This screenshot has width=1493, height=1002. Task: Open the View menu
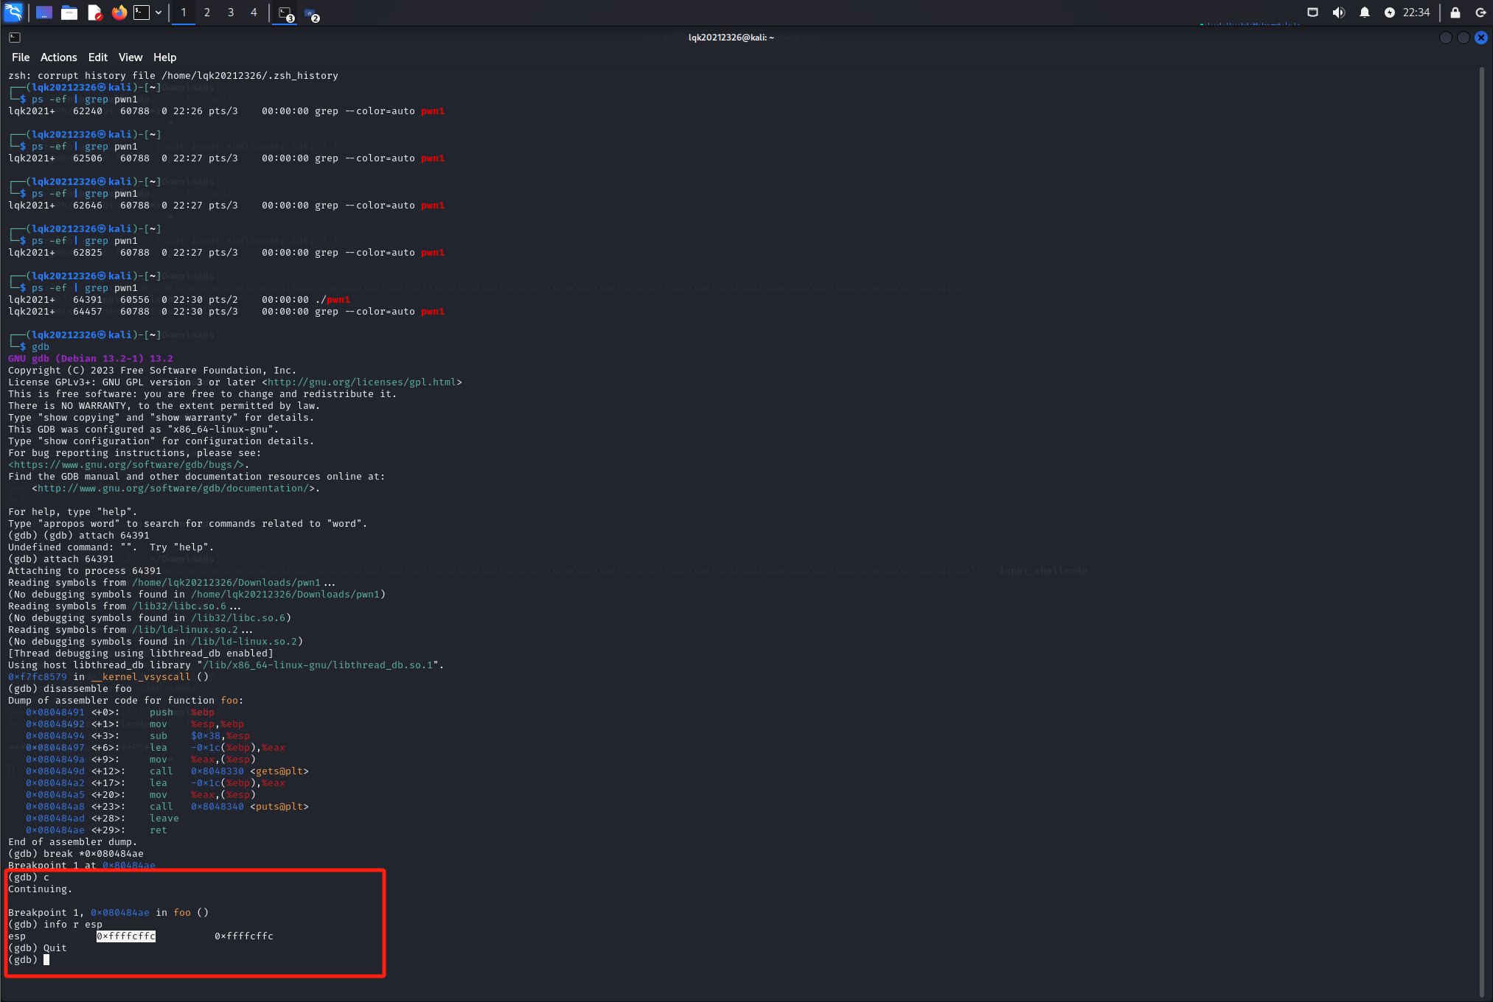(130, 57)
